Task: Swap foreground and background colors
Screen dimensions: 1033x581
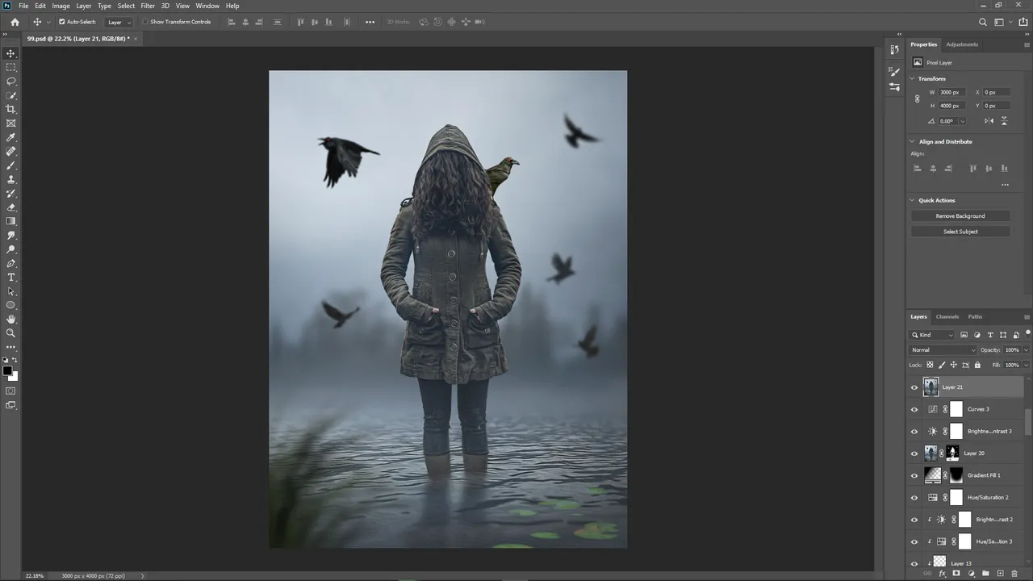Action: point(15,360)
